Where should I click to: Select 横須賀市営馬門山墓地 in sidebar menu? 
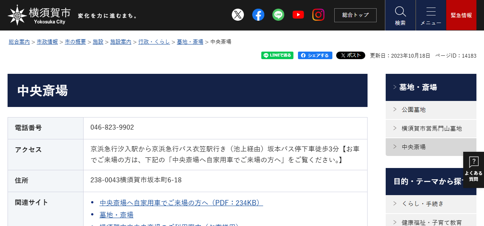(x=431, y=128)
